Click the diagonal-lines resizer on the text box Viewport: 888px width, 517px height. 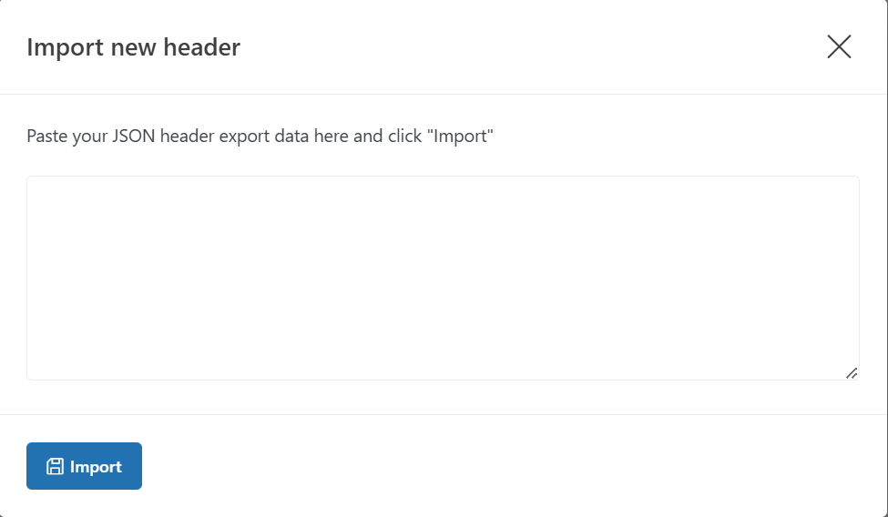click(852, 373)
